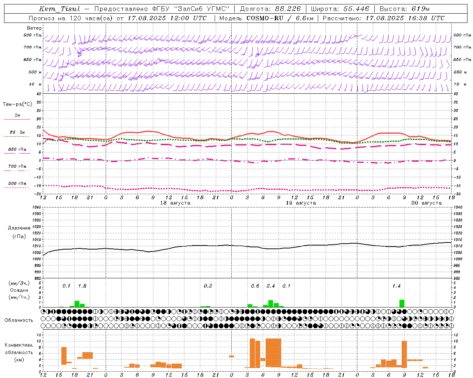The image size is (473, 378).
Task: Click the (мм/1ч.) precipitation unit label
Action: (19, 297)
